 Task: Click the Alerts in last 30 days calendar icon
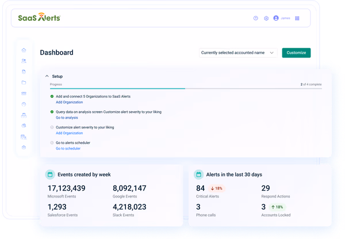pos(199,174)
